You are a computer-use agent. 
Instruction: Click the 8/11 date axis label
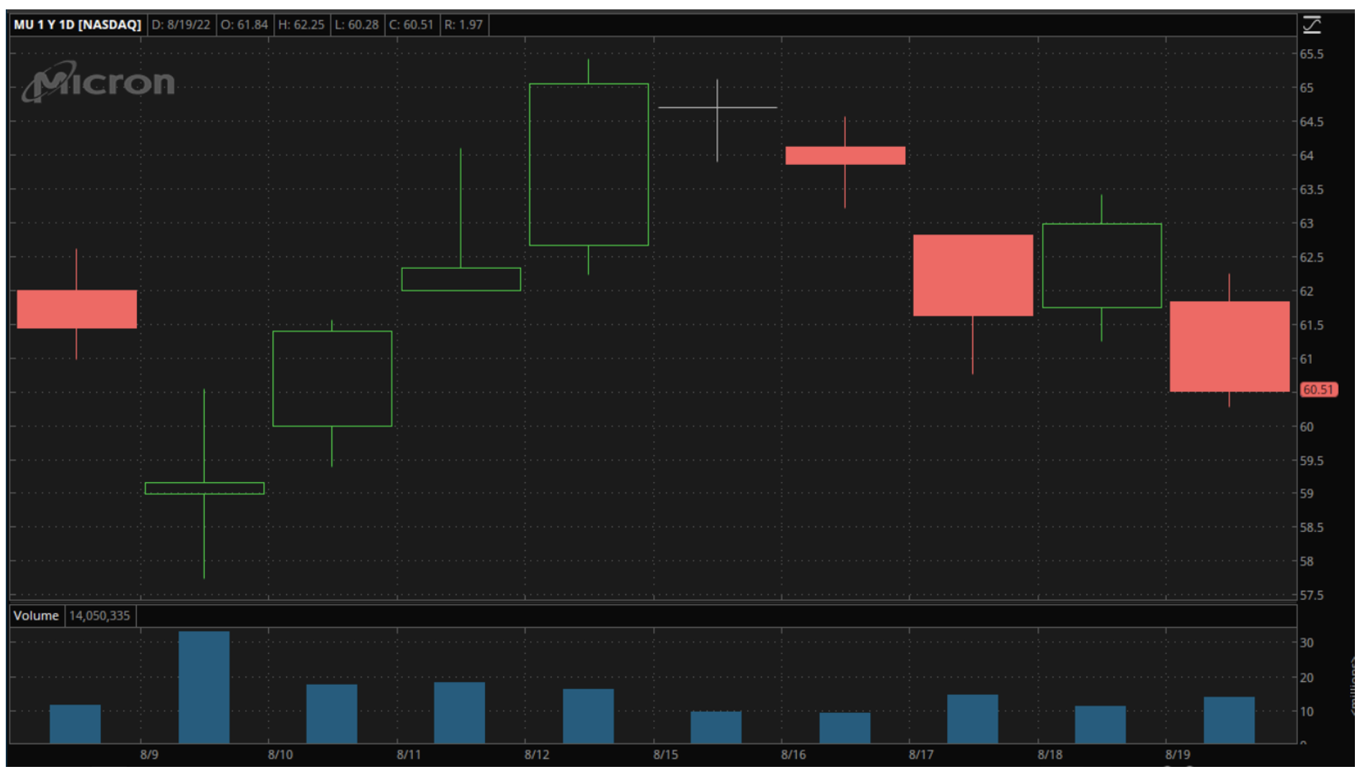[409, 755]
